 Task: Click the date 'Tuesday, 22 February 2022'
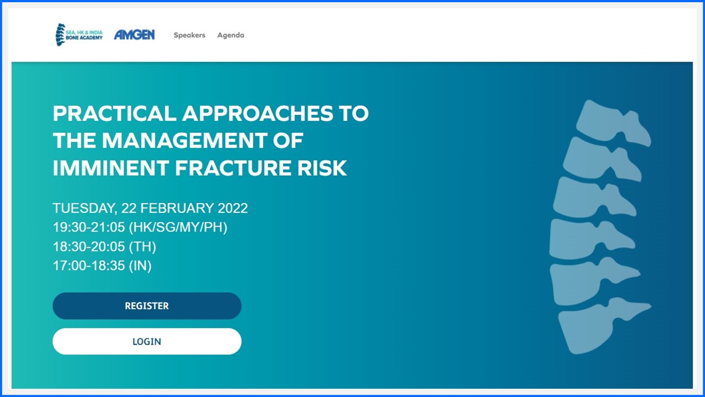150,208
